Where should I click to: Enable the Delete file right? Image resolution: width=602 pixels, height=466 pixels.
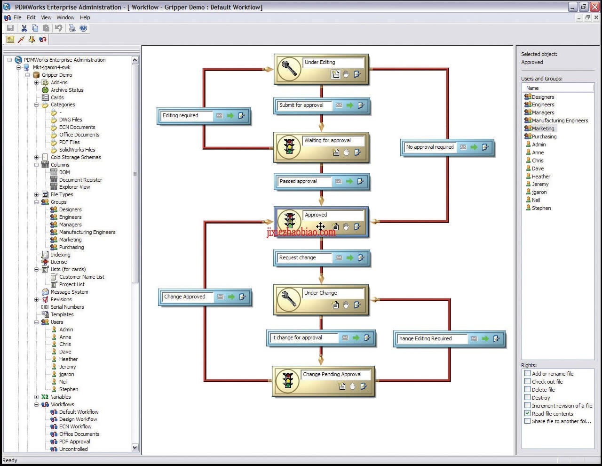pyautogui.click(x=528, y=389)
